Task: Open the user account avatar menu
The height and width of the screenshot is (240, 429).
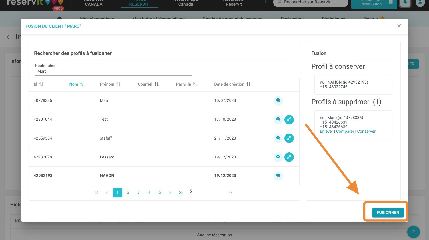Action: coord(420,2)
